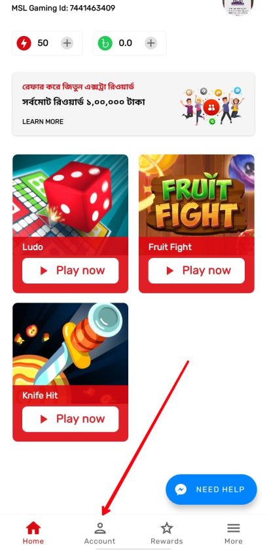
Task: Open the More hamburger menu
Action: pos(234,532)
